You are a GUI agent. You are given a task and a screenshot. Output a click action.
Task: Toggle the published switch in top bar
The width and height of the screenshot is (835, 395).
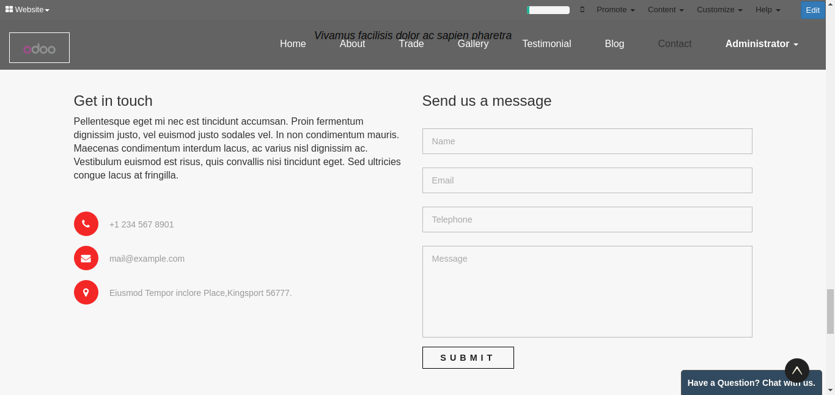548,10
